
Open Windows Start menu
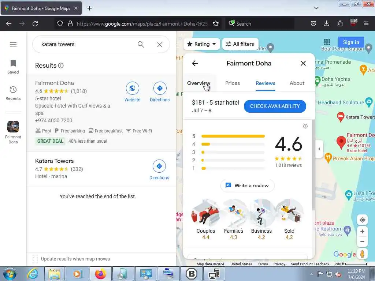10,274
